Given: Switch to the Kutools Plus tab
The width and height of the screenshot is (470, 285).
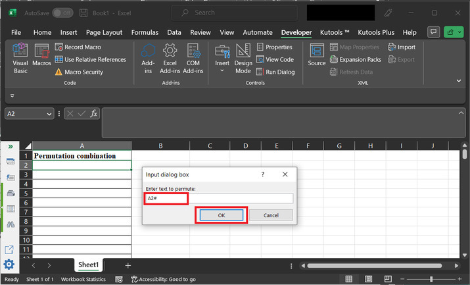Looking at the screenshot, I should (377, 32).
